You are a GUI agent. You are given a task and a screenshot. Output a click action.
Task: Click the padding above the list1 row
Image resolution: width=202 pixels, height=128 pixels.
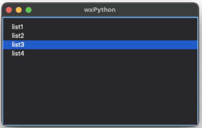[x=100, y=20]
